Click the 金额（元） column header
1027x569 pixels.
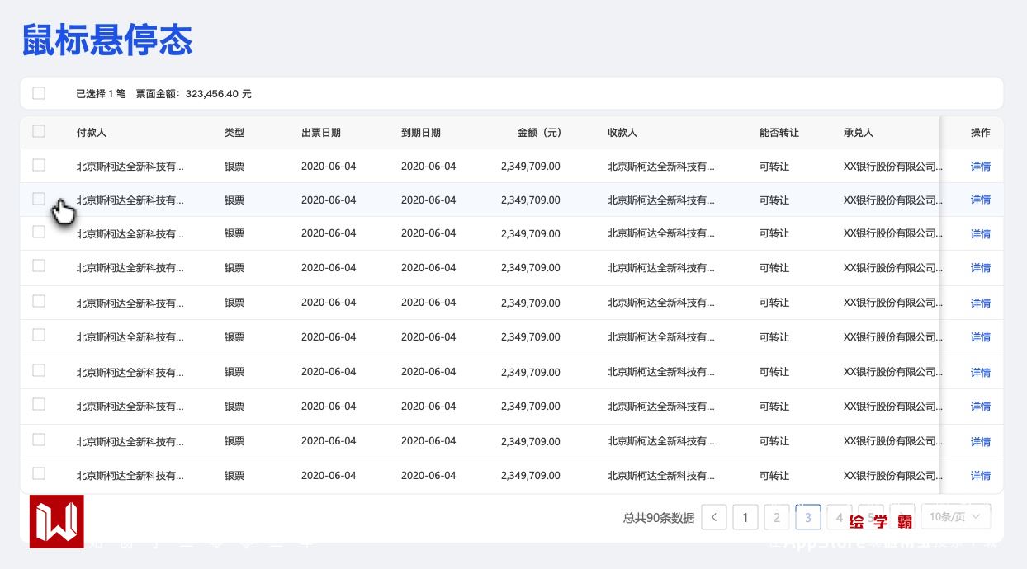coord(539,133)
